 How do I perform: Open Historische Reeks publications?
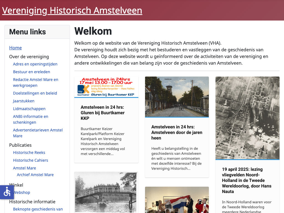tap(29, 153)
